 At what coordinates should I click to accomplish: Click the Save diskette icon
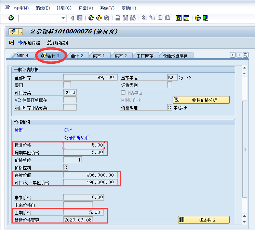point(80,18)
